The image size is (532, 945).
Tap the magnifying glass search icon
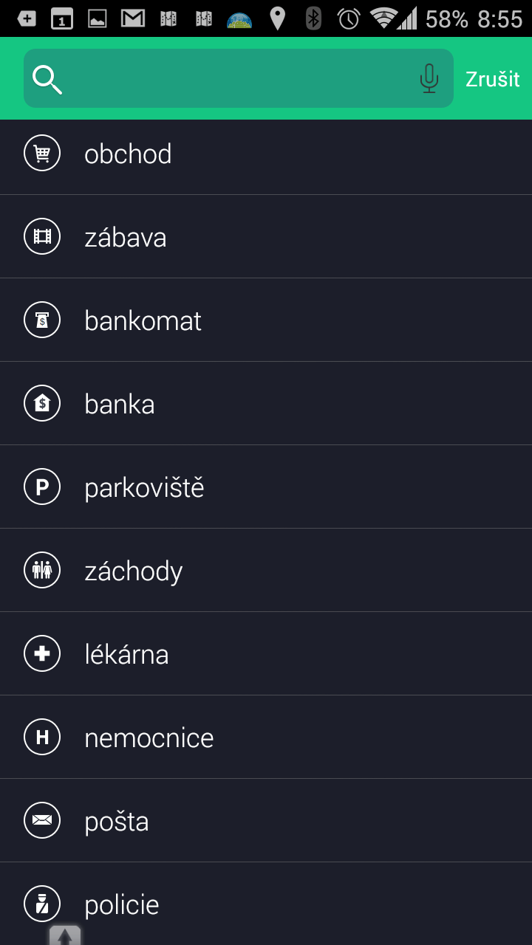click(47, 79)
